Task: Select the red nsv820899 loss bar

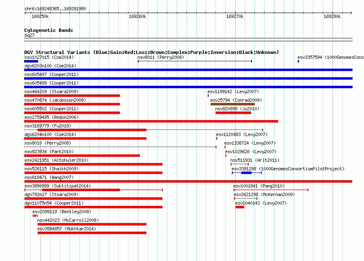Action: coord(233,113)
